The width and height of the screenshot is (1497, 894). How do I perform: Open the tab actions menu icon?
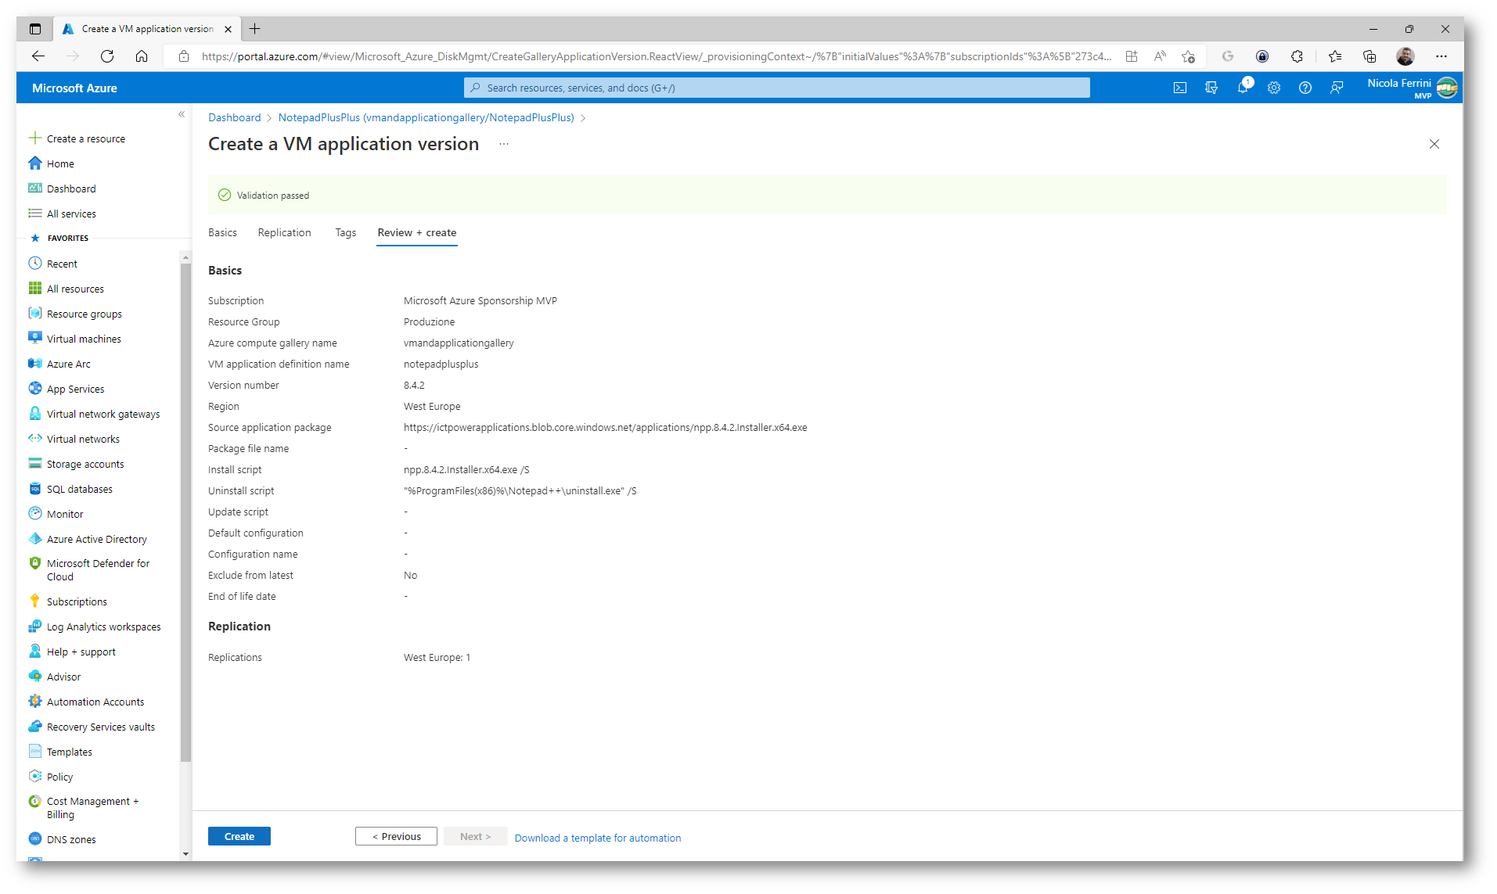[x=35, y=29]
